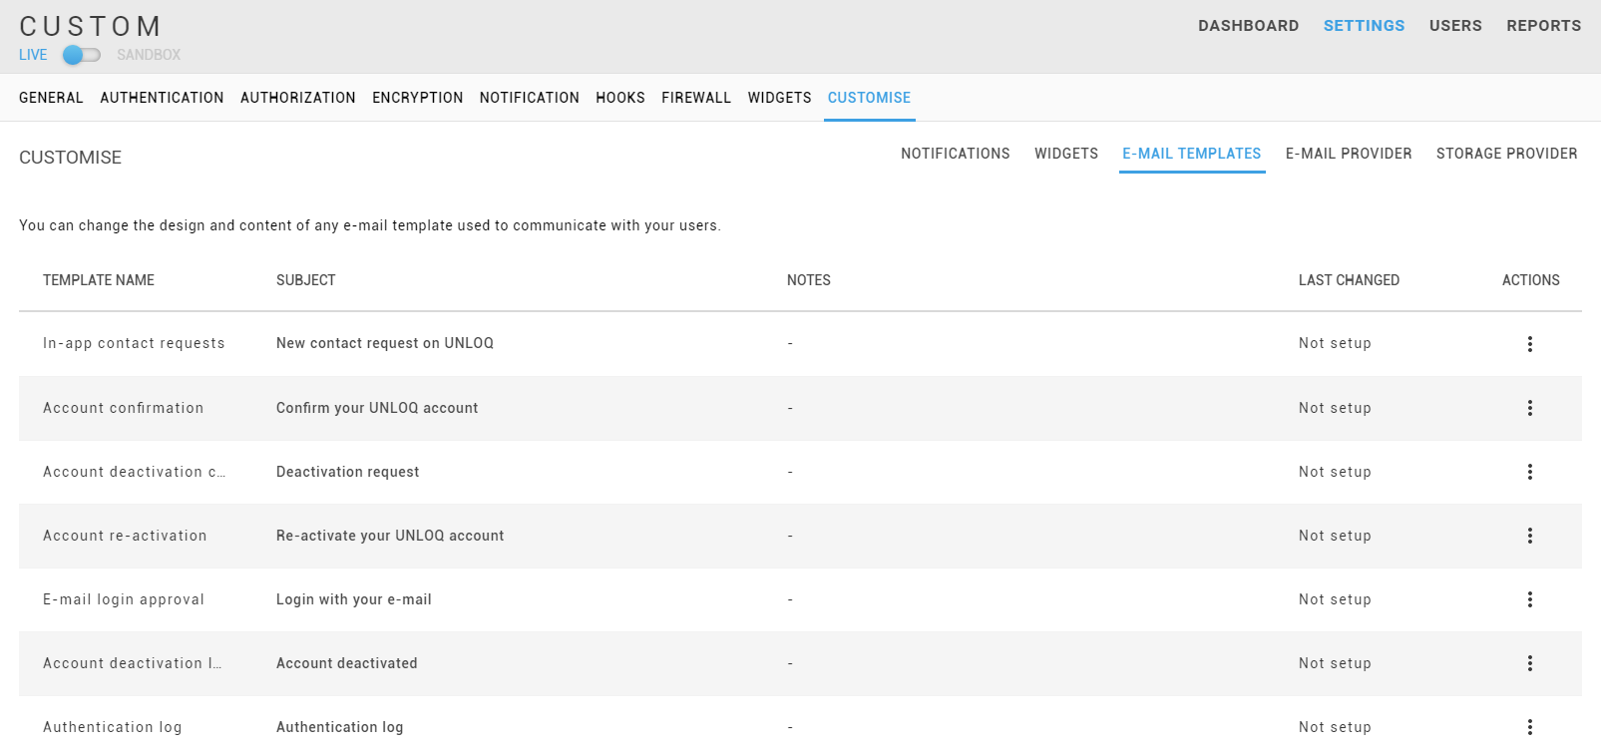Switch to the Encryption settings tab
Screen dimensions: 1601x755
[417, 98]
